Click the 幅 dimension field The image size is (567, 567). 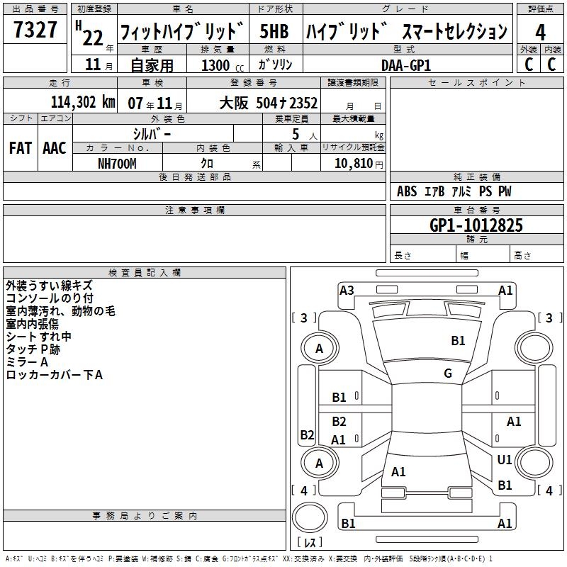[483, 254]
